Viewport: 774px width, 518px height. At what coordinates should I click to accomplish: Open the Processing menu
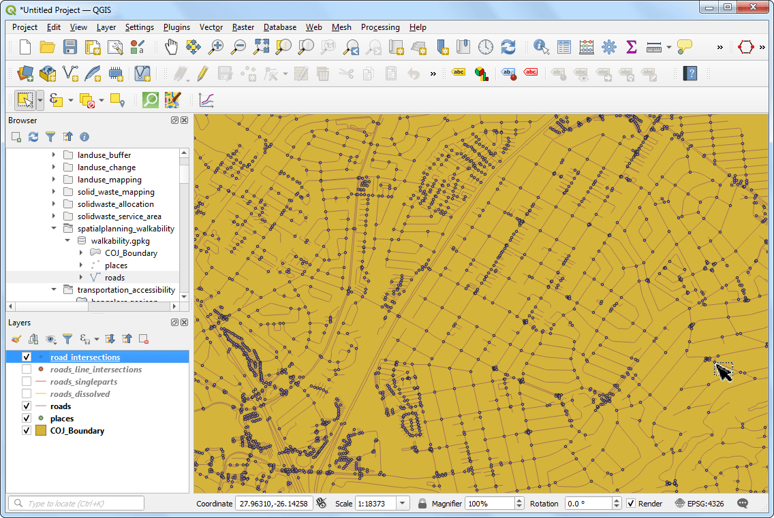[x=380, y=27]
